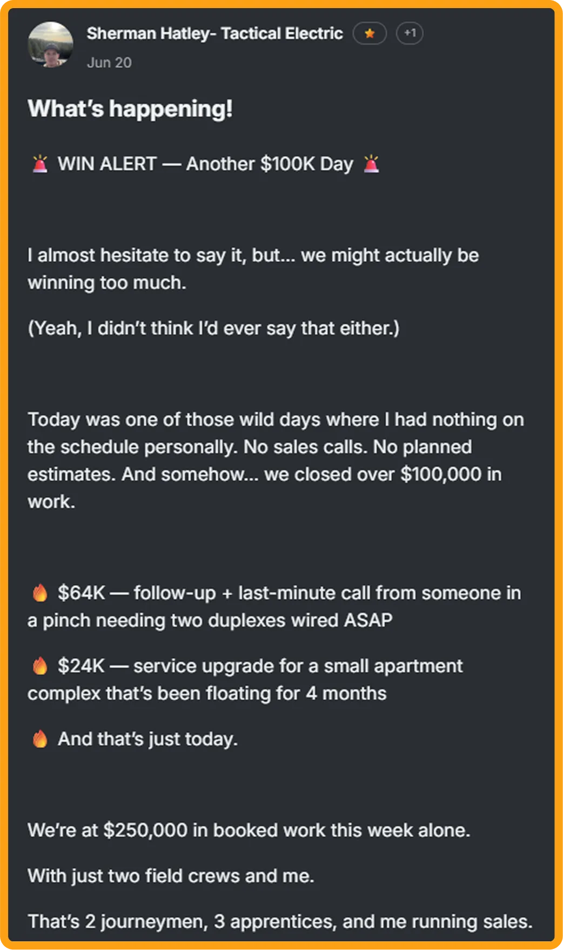Click the fire emoji beside $24K
The height and width of the screenshot is (950, 563).
click(x=40, y=666)
